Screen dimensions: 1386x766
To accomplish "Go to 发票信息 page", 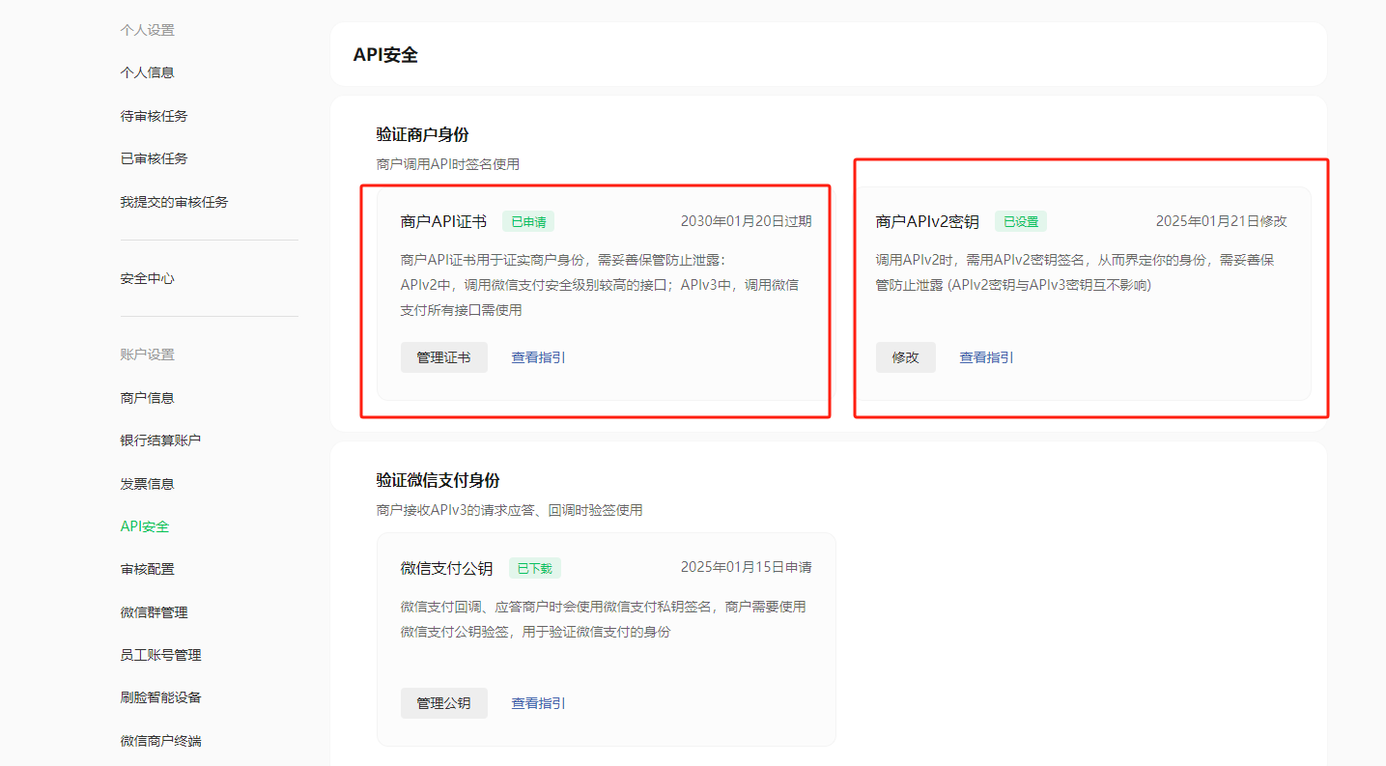I will [x=147, y=484].
